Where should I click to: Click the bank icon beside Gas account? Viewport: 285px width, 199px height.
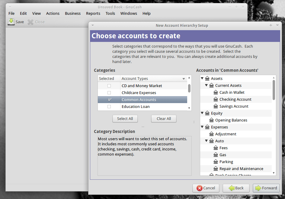(x=216, y=155)
